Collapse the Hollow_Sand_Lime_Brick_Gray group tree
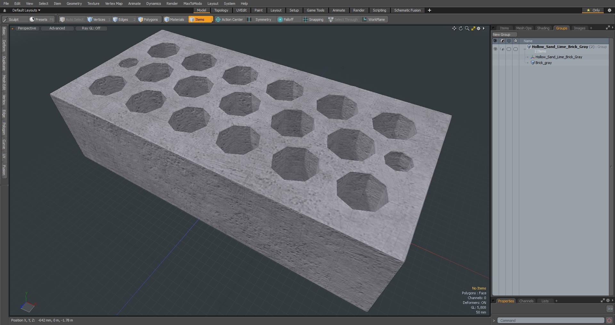 [524, 49]
